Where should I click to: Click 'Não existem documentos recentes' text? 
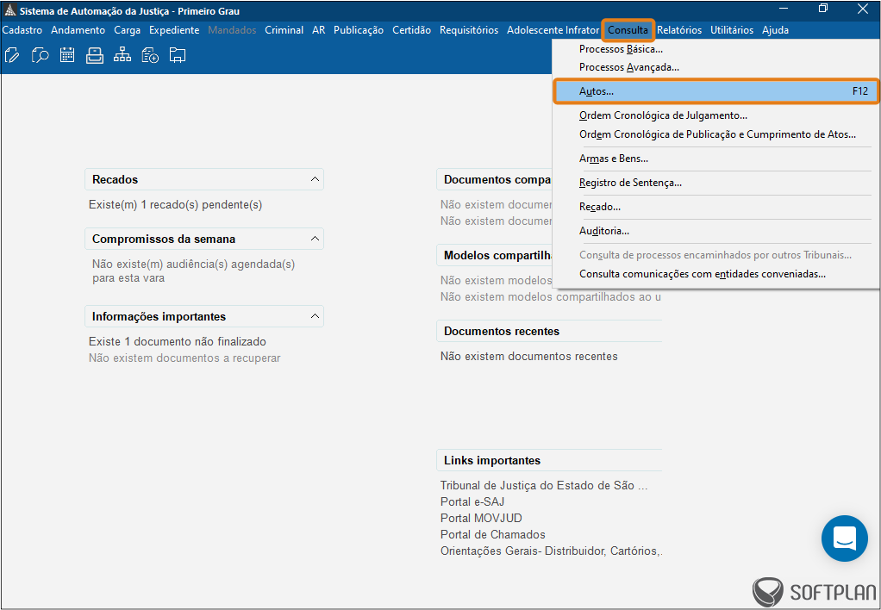(x=528, y=356)
